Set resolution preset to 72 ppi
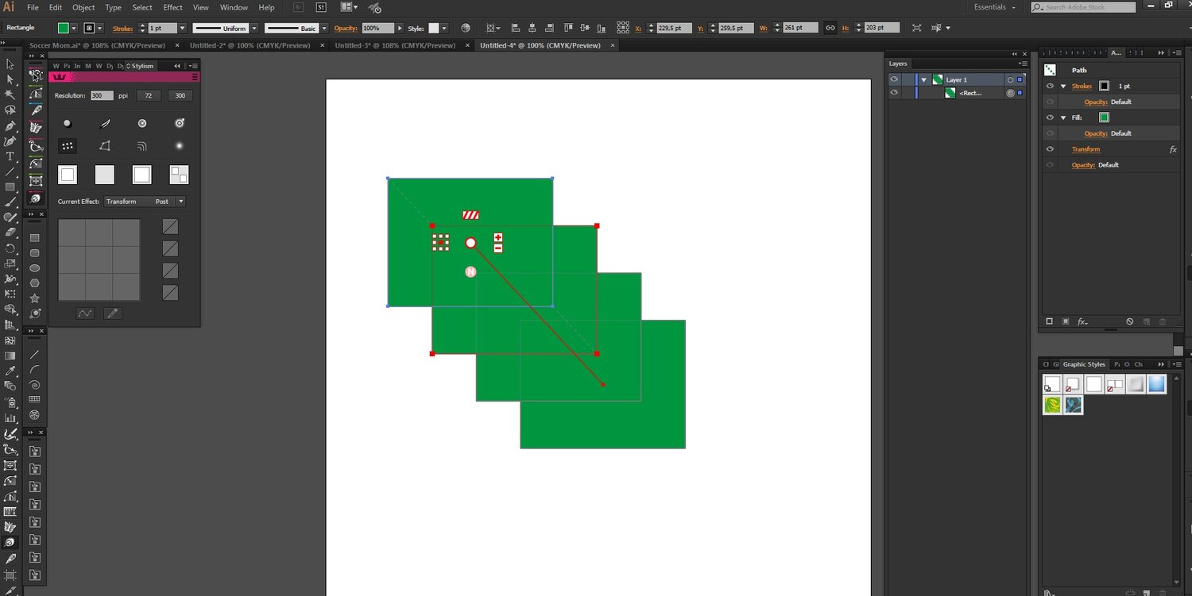Viewport: 1192px width, 596px height. point(148,95)
